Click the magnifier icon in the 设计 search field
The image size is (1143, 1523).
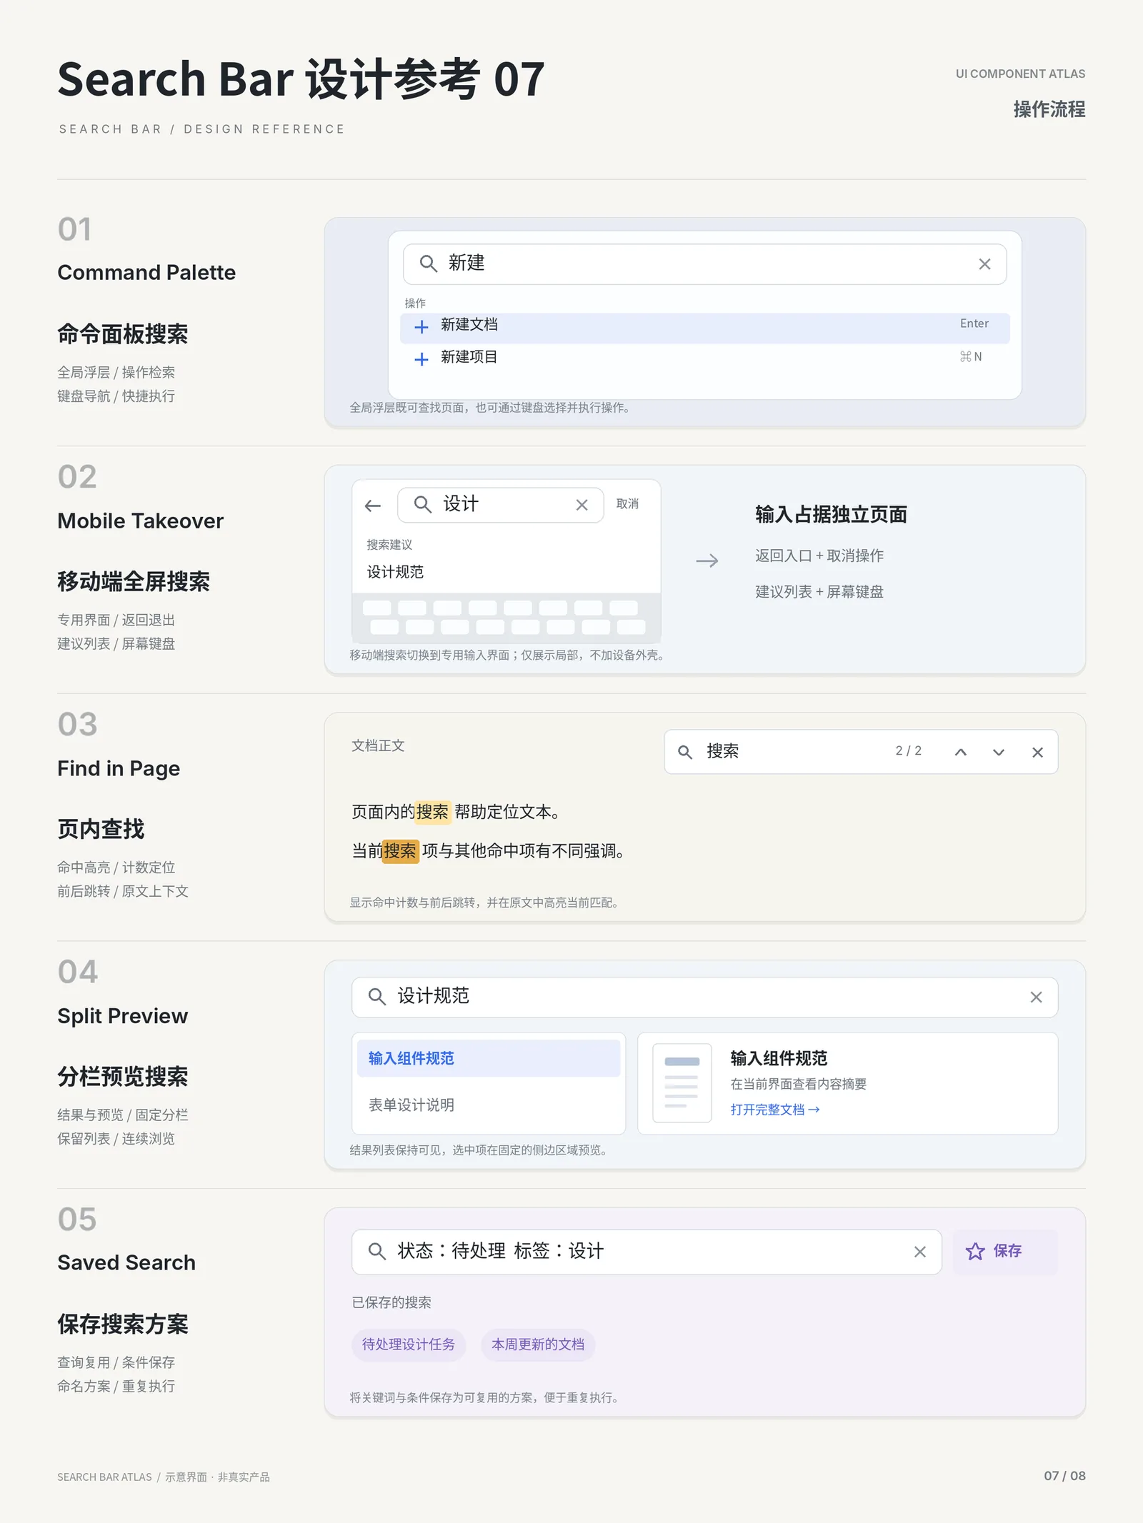tap(423, 505)
